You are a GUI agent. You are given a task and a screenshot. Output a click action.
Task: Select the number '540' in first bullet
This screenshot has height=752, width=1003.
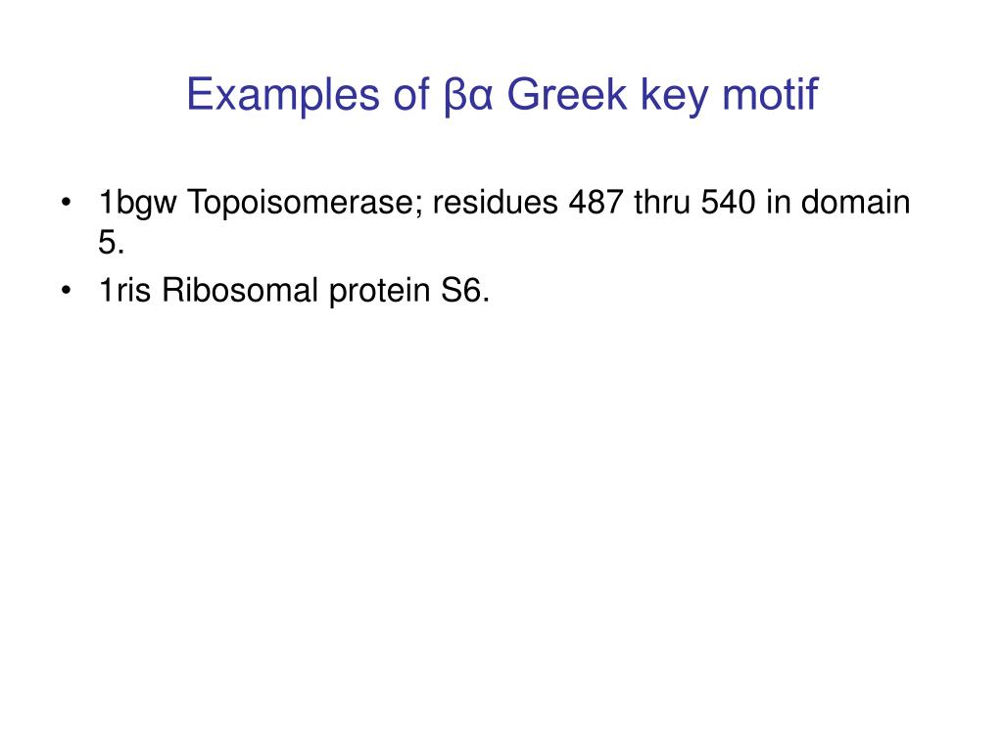tap(728, 203)
